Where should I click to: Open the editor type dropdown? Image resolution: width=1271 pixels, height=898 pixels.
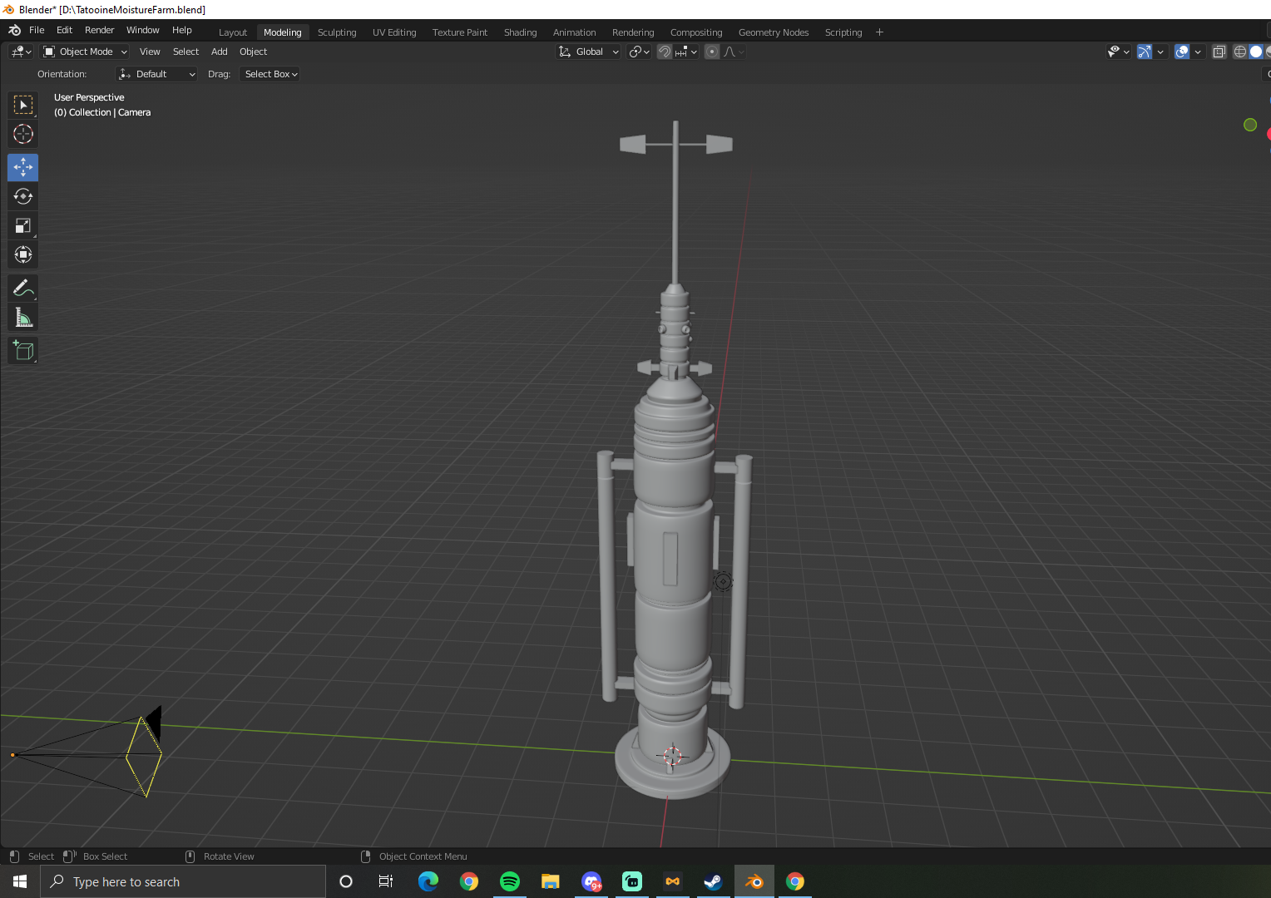(x=21, y=52)
